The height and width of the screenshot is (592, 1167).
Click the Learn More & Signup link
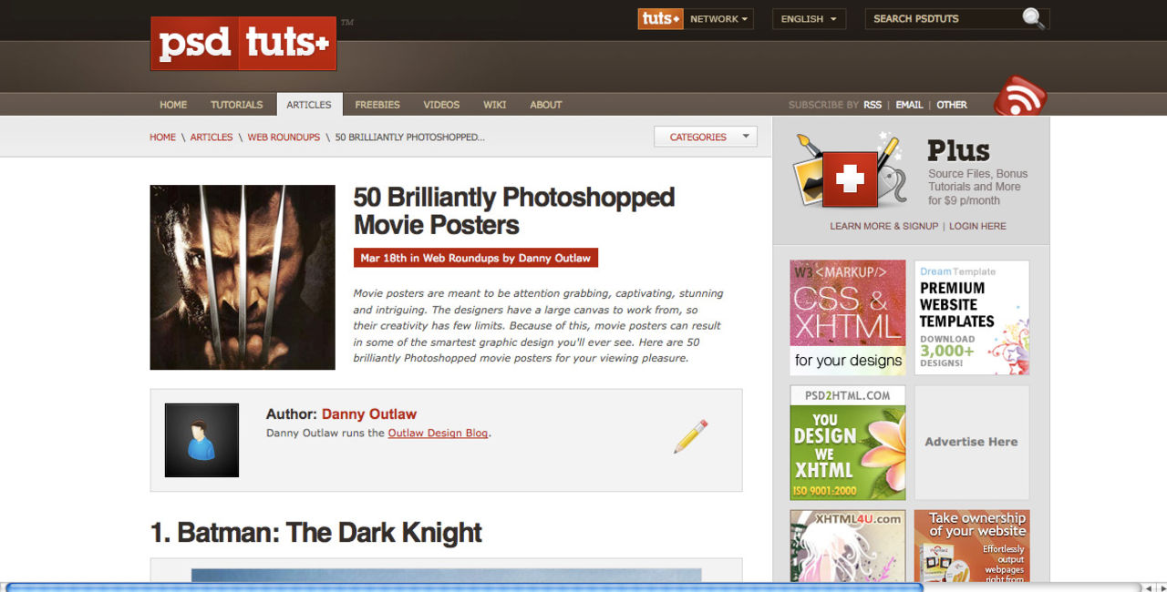point(883,226)
